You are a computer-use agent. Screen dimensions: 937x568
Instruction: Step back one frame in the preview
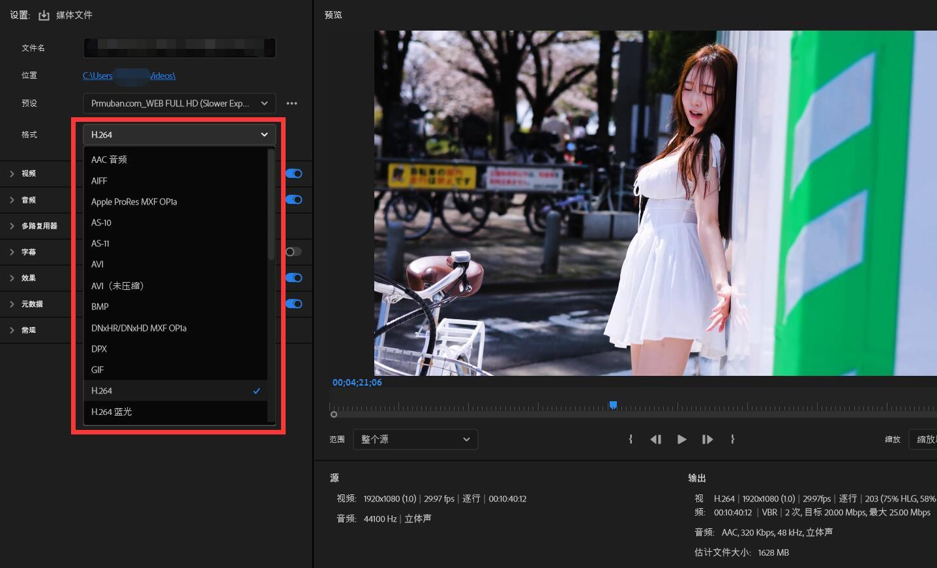point(656,439)
